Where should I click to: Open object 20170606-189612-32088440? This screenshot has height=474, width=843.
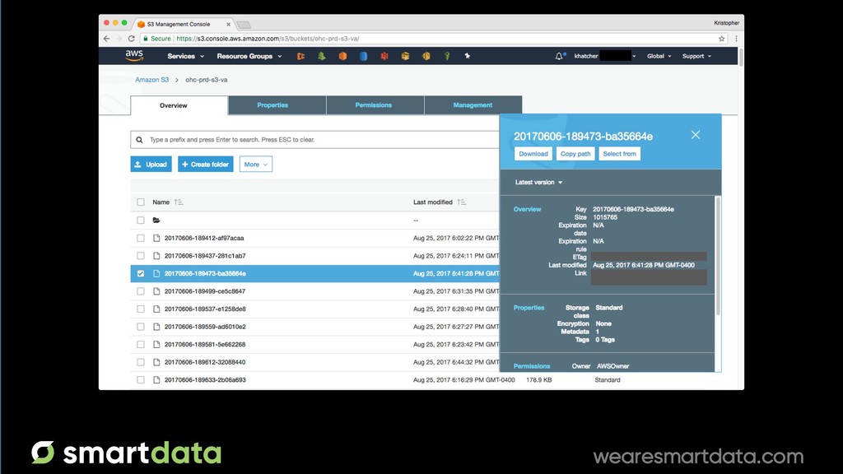[x=205, y=362]
